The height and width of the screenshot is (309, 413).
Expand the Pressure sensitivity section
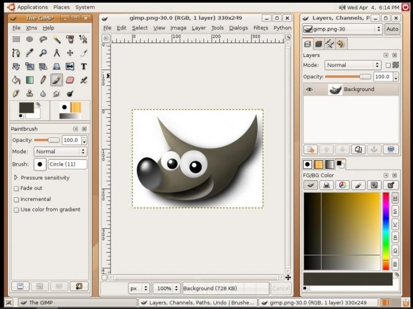[16, 178]
